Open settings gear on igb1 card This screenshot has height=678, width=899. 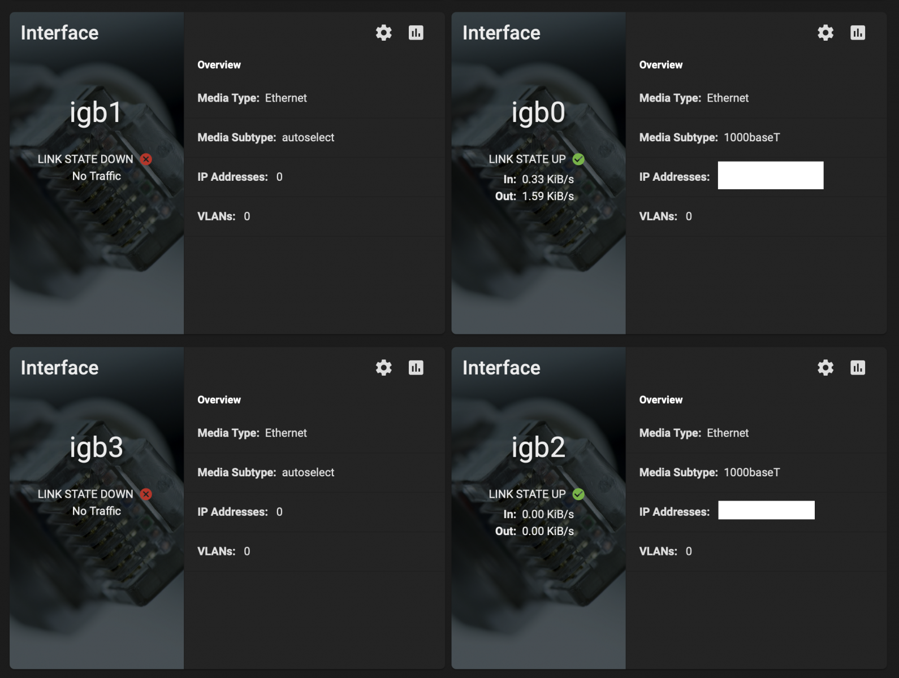384,33
